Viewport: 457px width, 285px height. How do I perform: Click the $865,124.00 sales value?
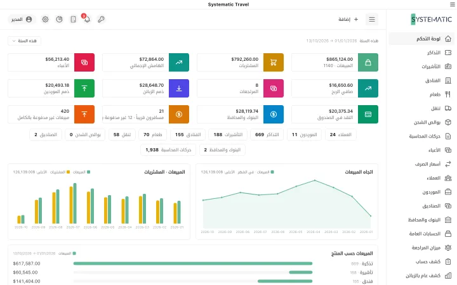(340, 59)
